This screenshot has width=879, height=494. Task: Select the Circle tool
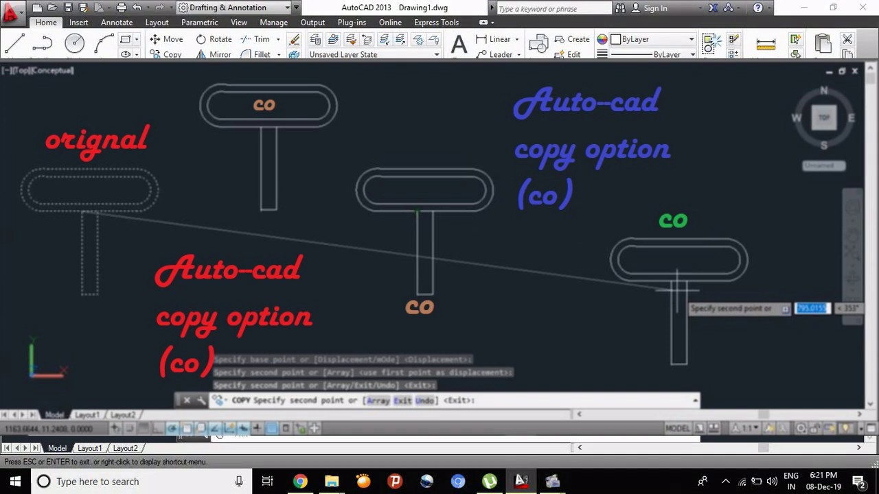pos(74,44)
